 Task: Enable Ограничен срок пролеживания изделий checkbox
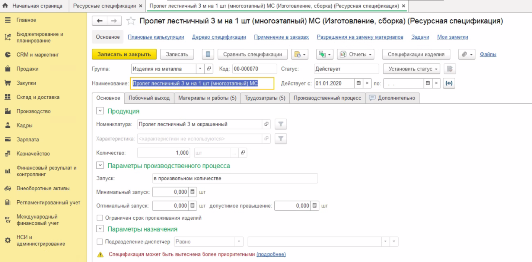click(100, 218)
